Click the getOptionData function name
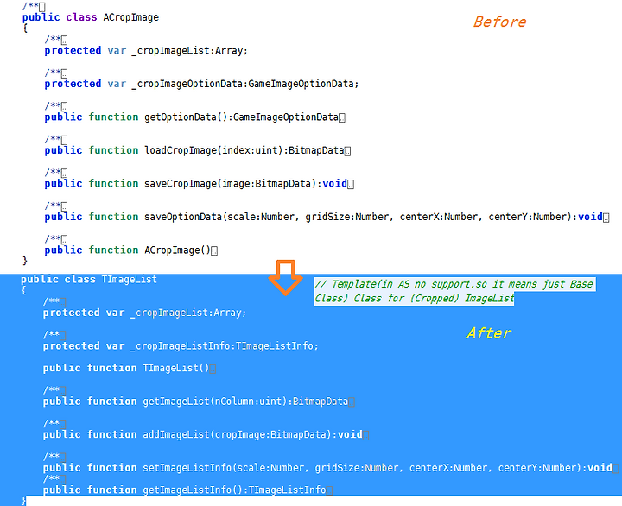Viewport: 622px width, 506px height. [181, 117]
